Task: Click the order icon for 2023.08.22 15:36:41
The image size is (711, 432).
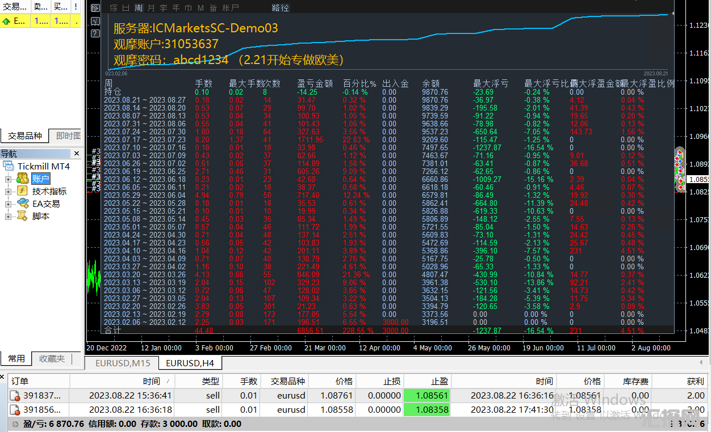Action: click(x=15, y=396)
